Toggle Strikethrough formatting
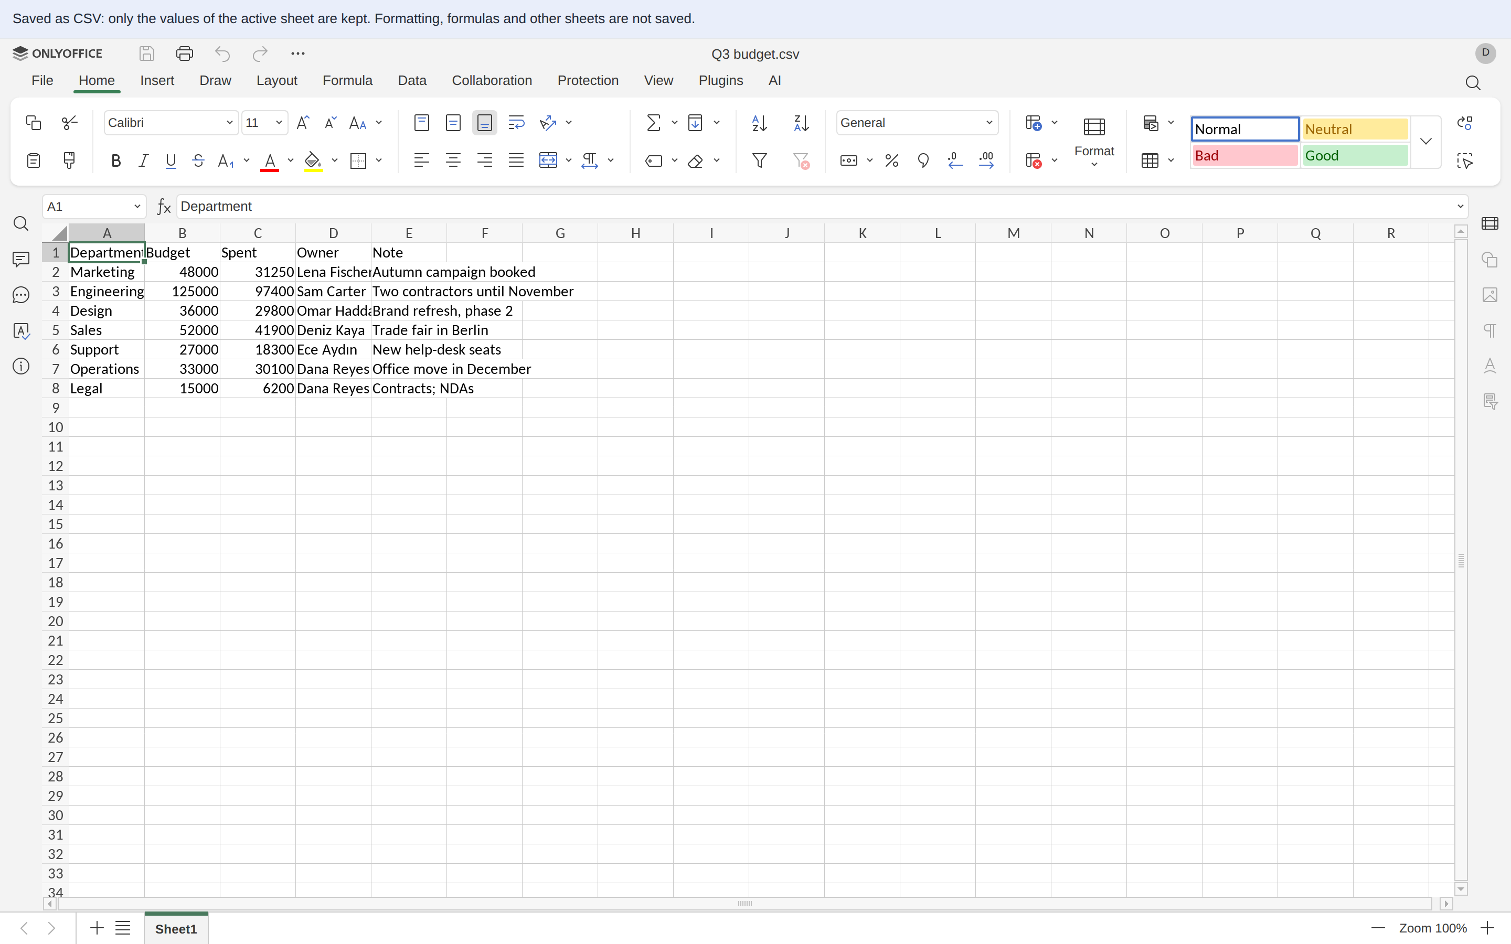This screenshot has width=1511, height=944. pyautogui.click(x=198, y=160)
